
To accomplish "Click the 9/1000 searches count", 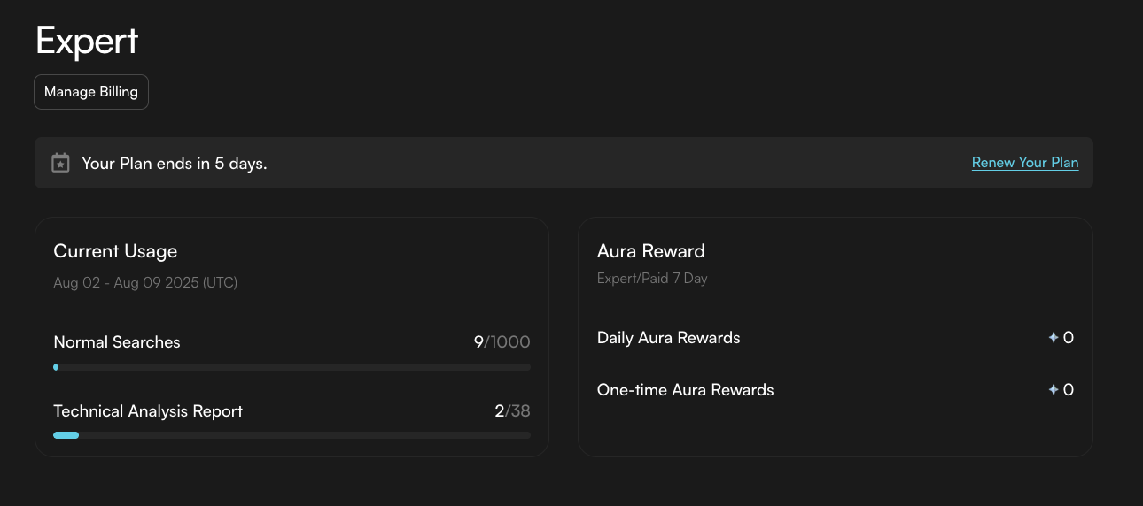I will point(502,342).
